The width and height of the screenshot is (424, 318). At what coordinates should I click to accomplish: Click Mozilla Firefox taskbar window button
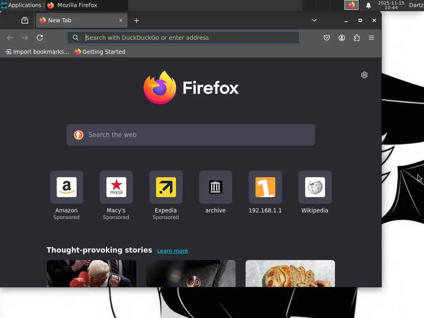coord(87,5)
